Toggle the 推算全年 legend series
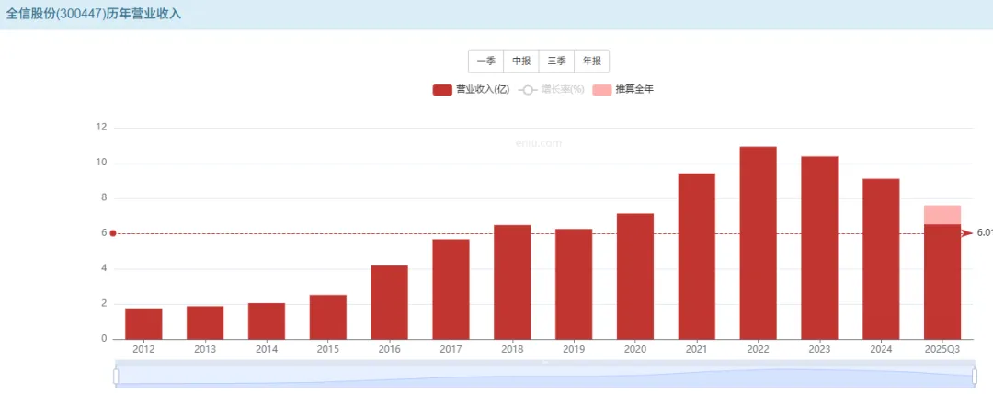Viewport: 993px width, 394px height. [x=623, y=90]
